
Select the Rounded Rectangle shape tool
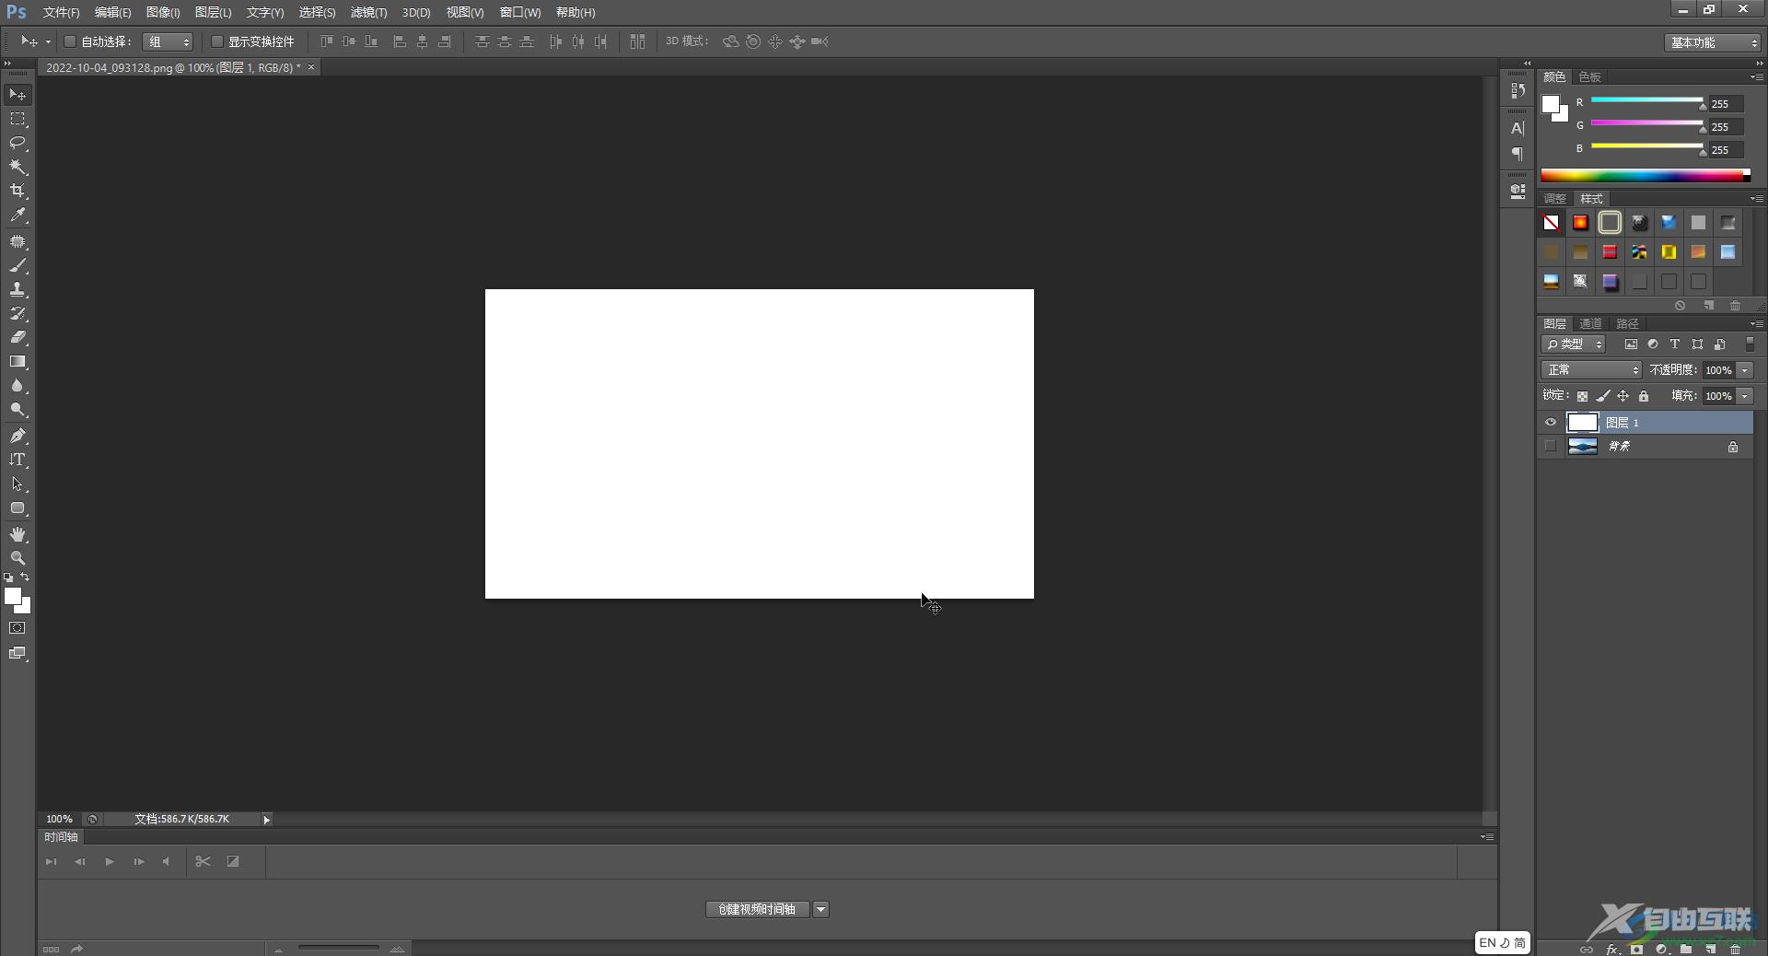[17, 507]
